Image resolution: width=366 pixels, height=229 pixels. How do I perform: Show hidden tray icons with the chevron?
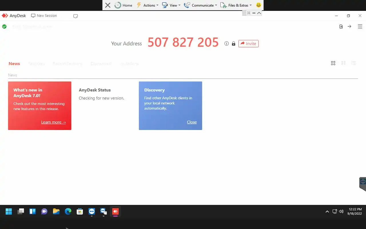click(327, 212)
